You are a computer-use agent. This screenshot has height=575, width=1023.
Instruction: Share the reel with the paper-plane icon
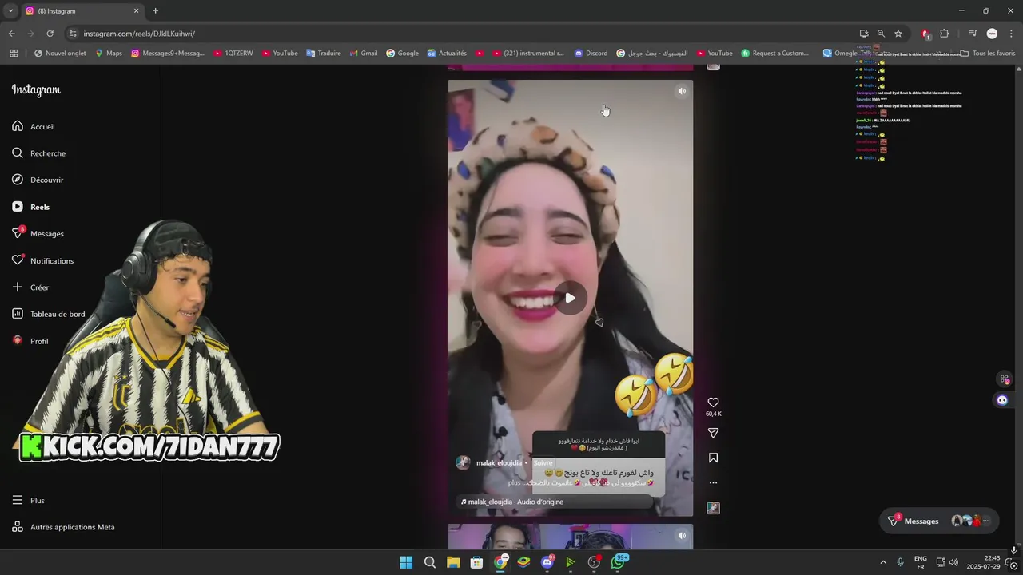(713, 433)
